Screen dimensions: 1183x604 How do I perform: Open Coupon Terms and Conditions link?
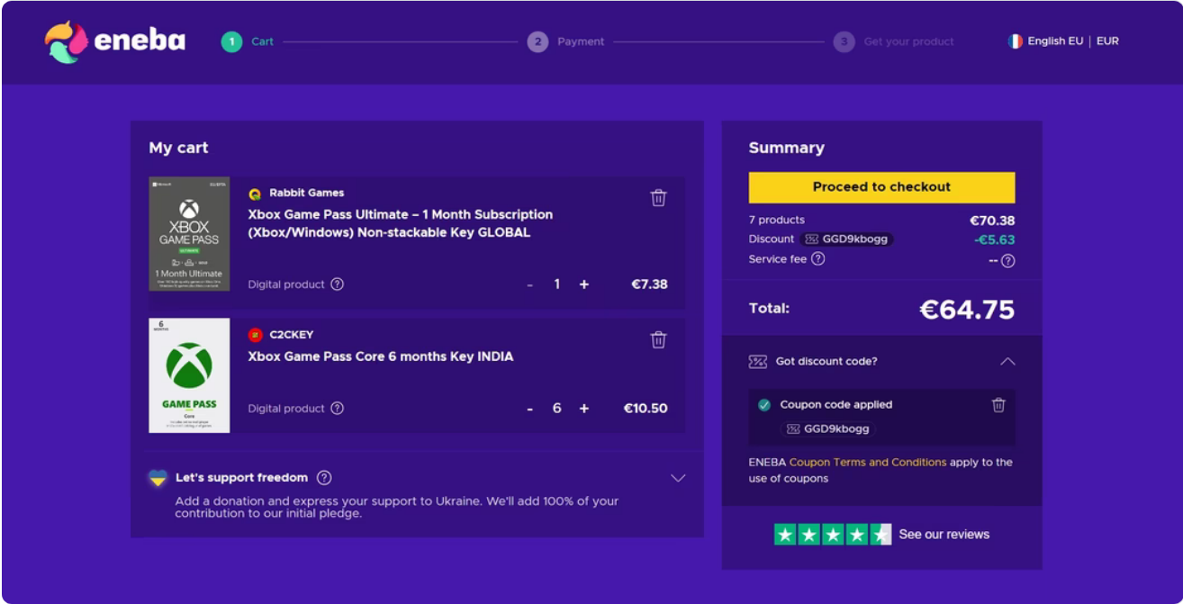tap(868, 462)
